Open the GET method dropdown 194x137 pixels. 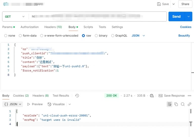point(15,17)
